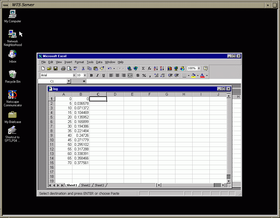Click the AutoSum sigma icon
This screenshot has width=280, height=218.
pyautogui.click(x=143, y=68)
